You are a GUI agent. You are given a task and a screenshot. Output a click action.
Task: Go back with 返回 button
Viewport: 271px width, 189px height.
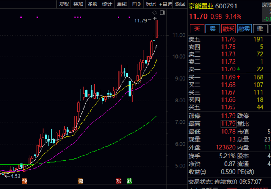(180, 4)
